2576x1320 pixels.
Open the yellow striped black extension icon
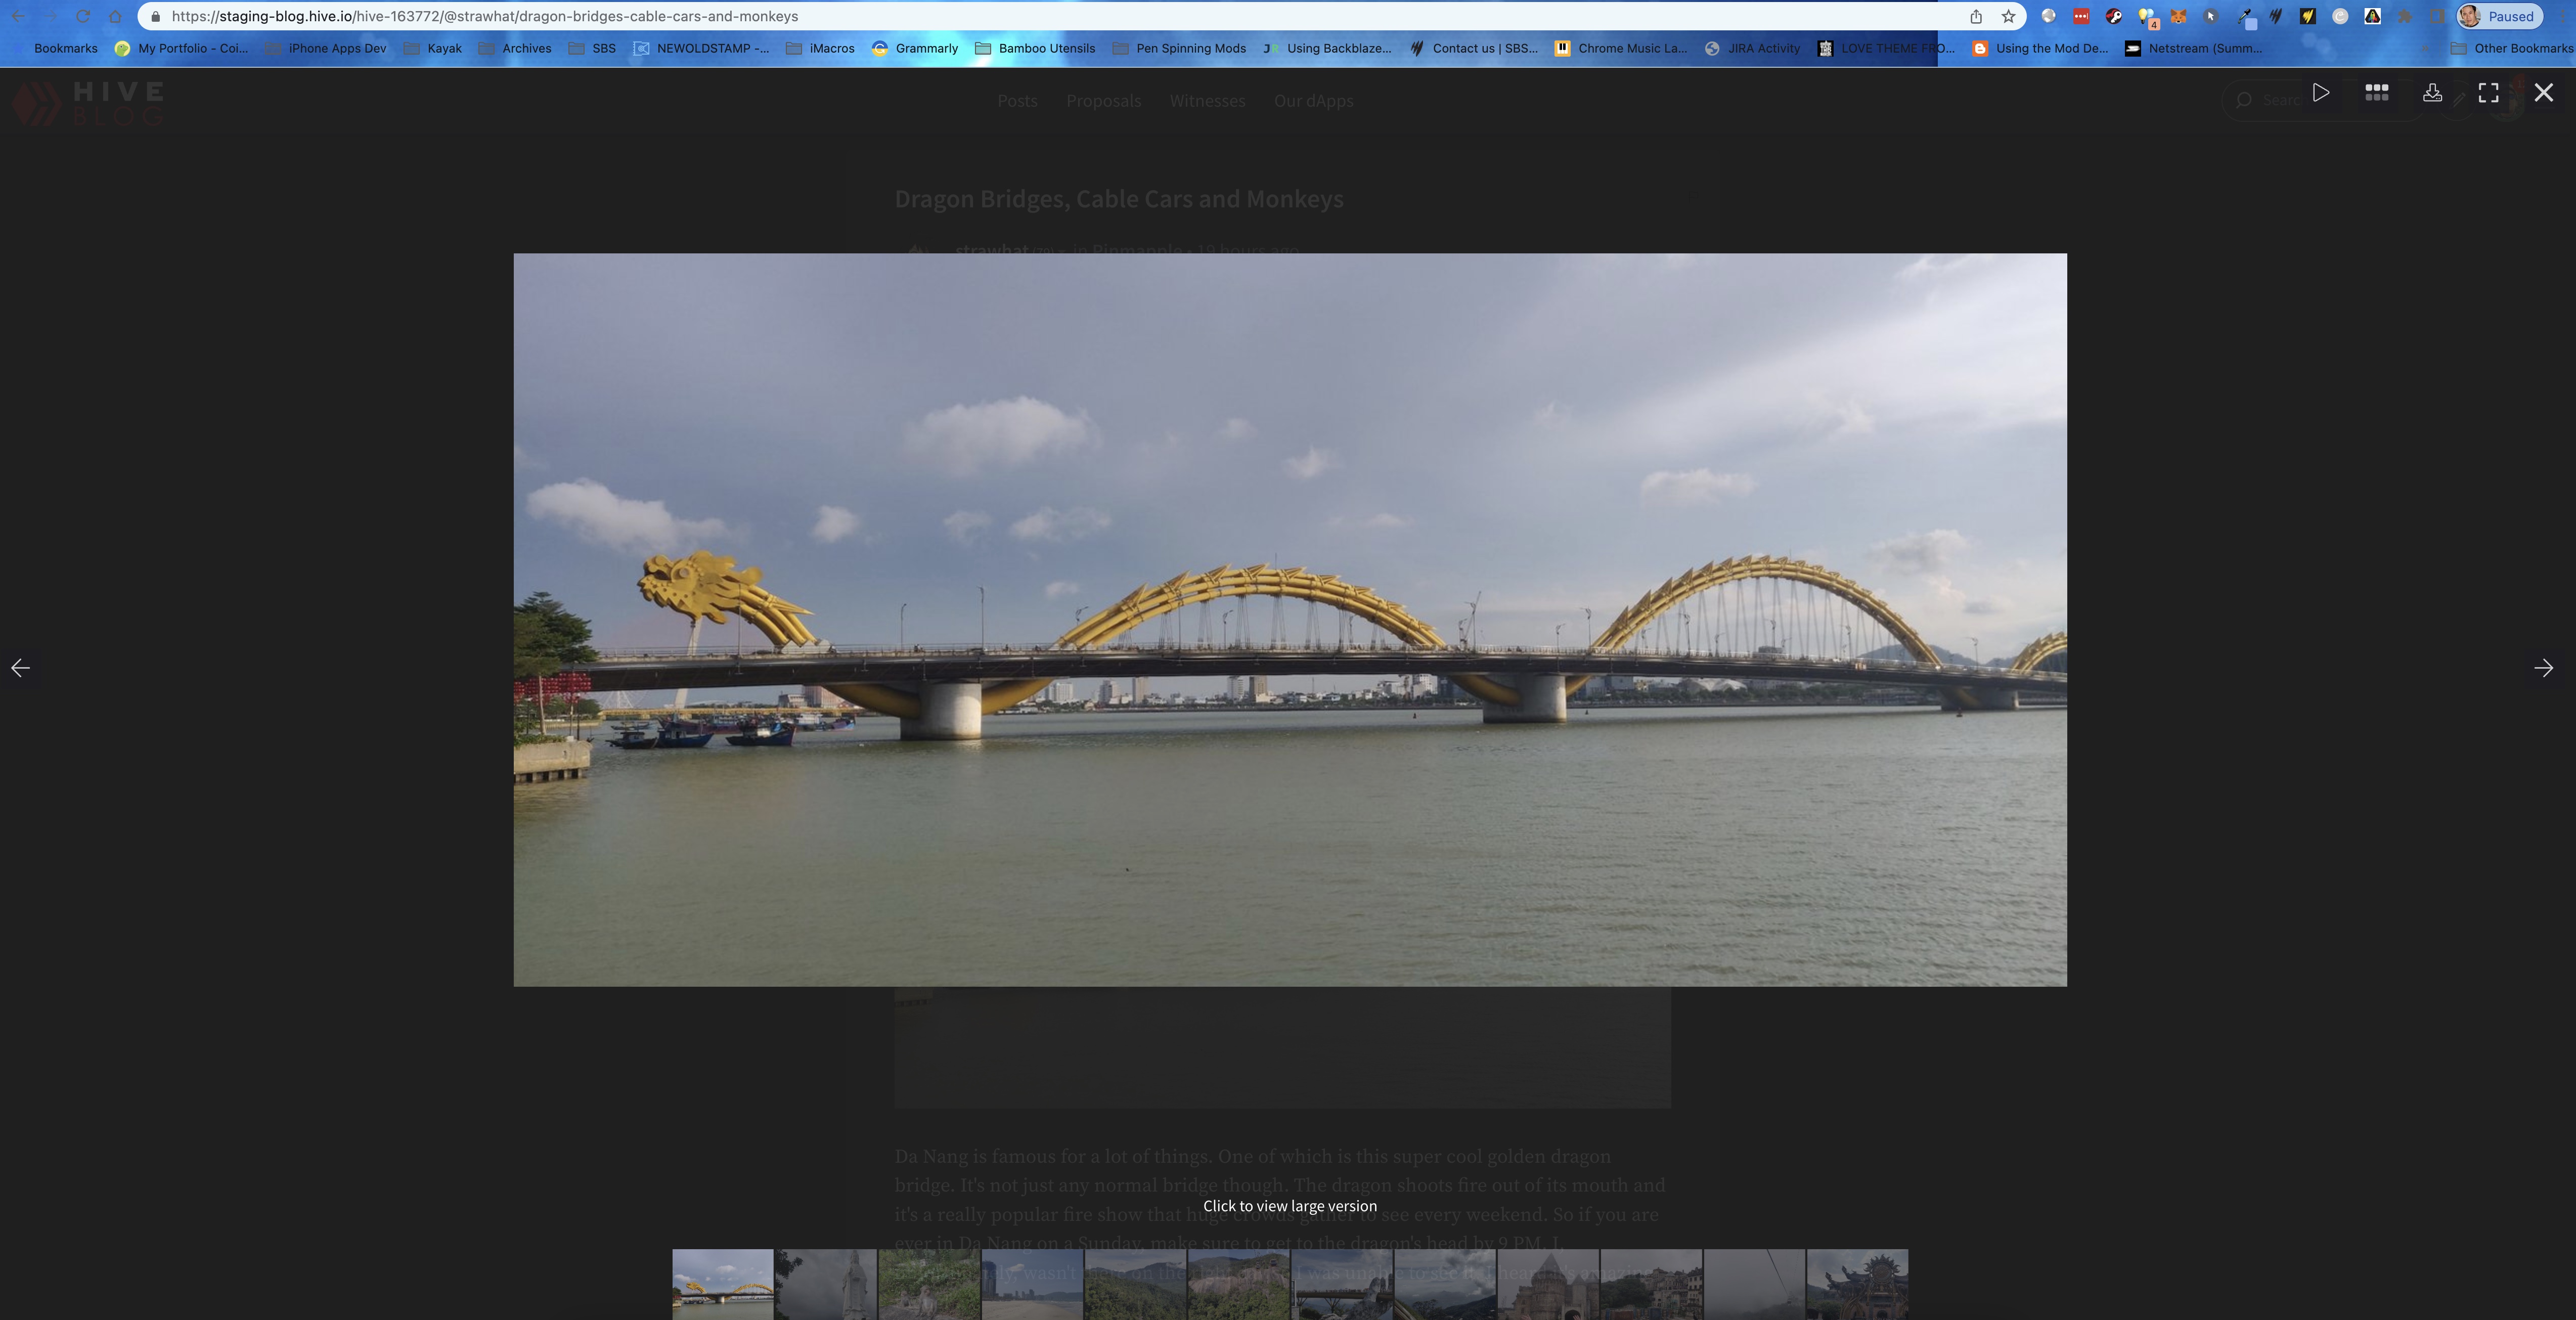coord(2308,16)
